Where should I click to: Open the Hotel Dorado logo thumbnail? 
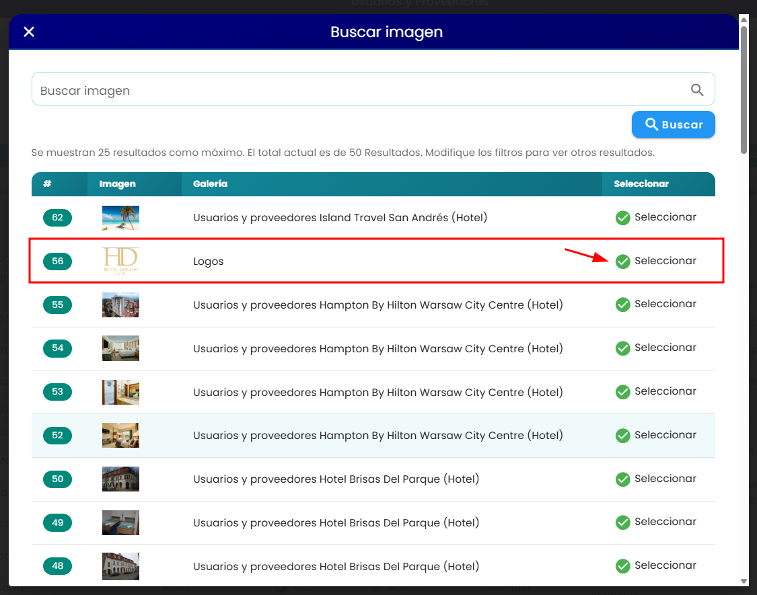pyautogui.click(x=120, y=261)
